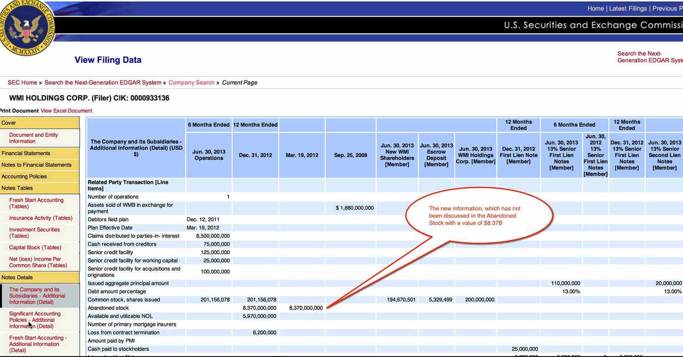This screenshot has width=683, height=357.
Task: Go to the Home link in header
Action: click(595, 8)
